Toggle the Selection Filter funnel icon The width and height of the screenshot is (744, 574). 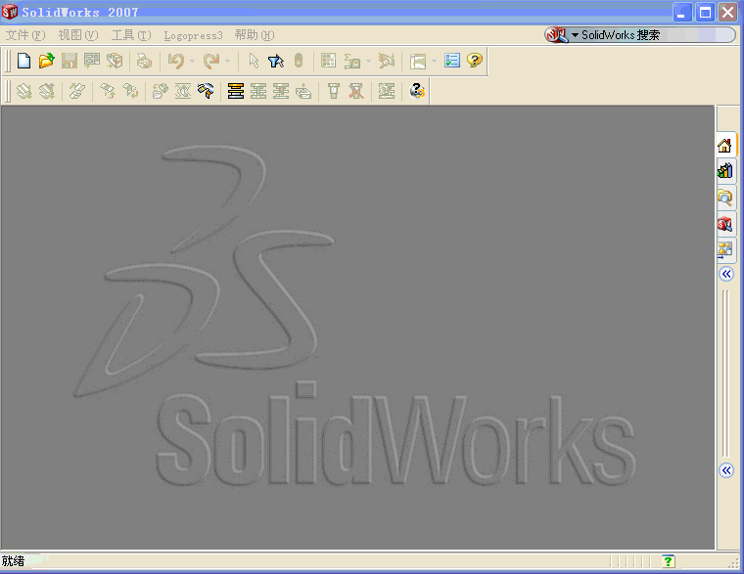pyautogui.click(x=276, y=61)
